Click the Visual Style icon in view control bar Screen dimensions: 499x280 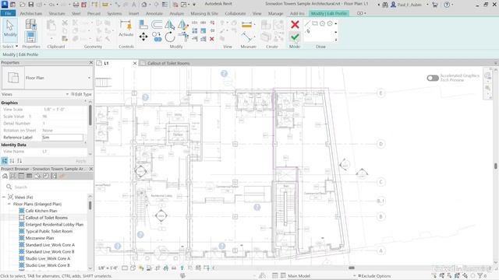click(x=133, y=268)
